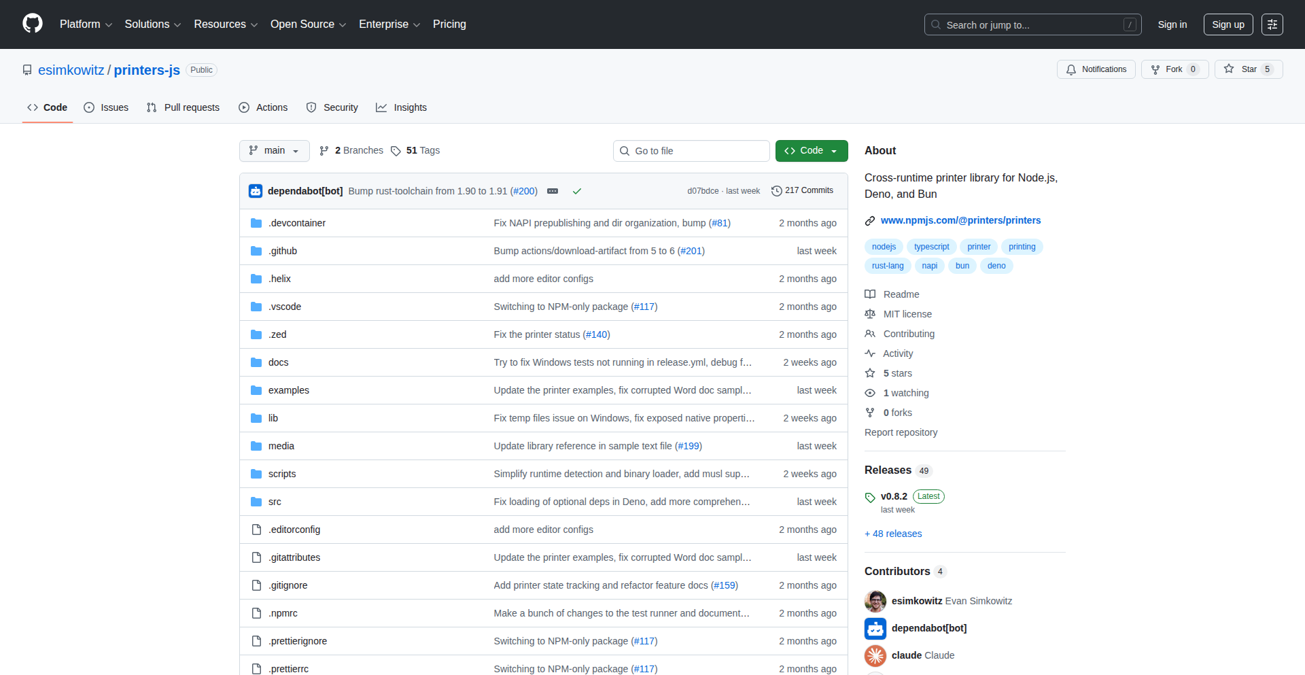Toggle the Fork button for this repo

(x=1174, y=69)
